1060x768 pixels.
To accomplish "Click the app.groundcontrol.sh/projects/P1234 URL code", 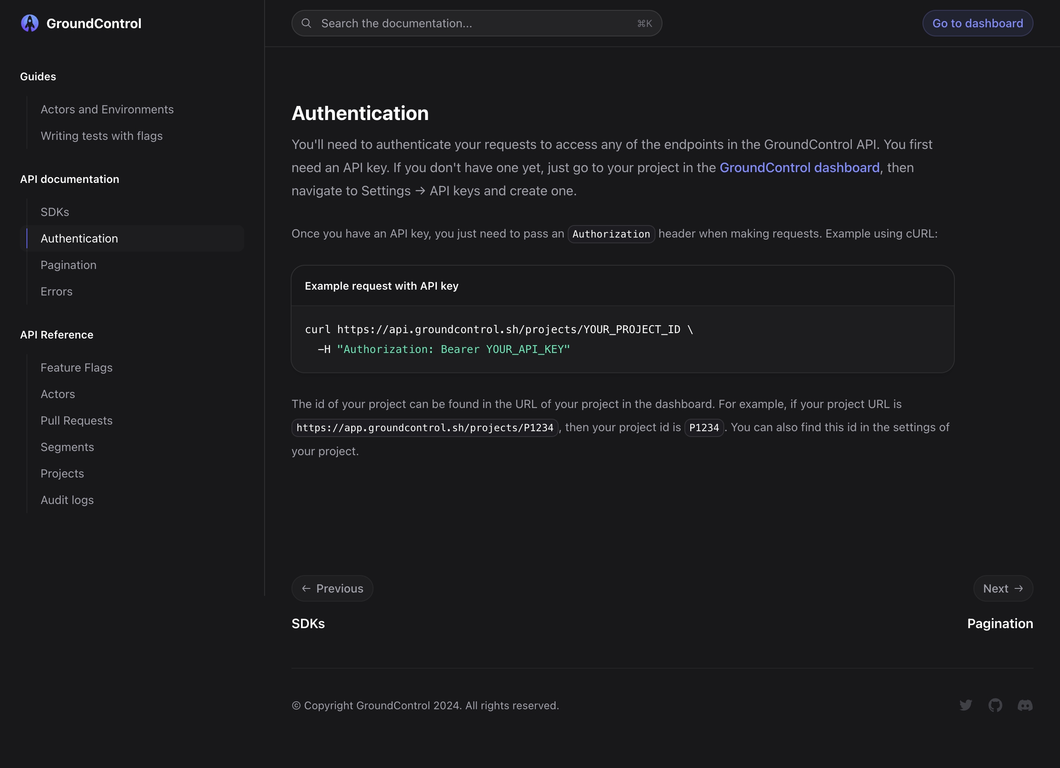I will click(425, 428).
